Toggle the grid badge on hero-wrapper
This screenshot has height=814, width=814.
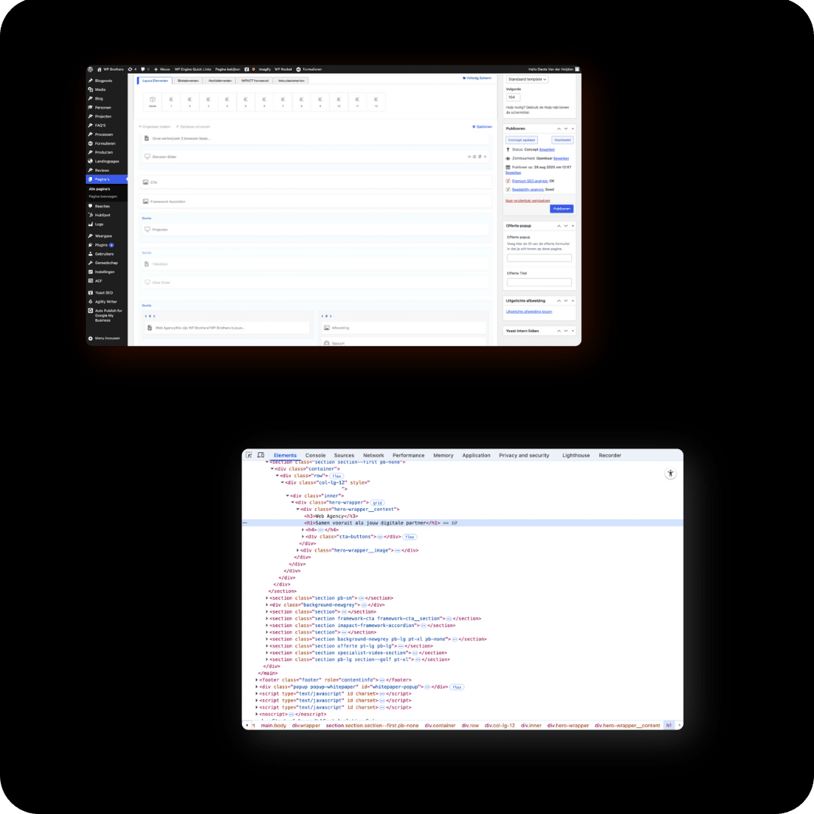(x=377, y=503)
